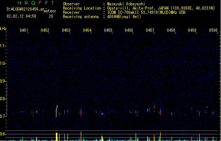Click the 'meteor' label
221x141 pixels.
click(x=50, y=11)
